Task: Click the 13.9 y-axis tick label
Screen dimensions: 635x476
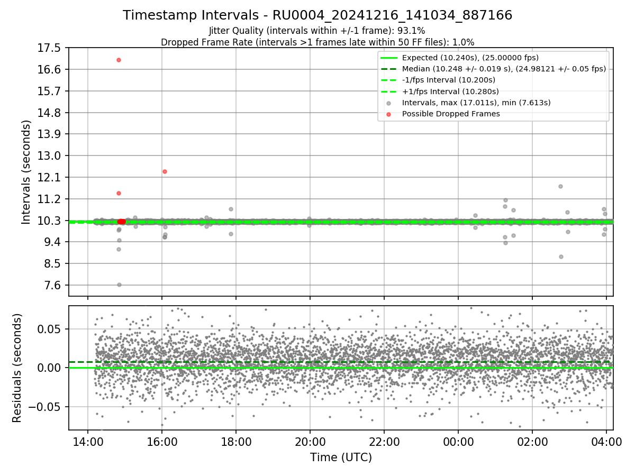Action: 50,134
